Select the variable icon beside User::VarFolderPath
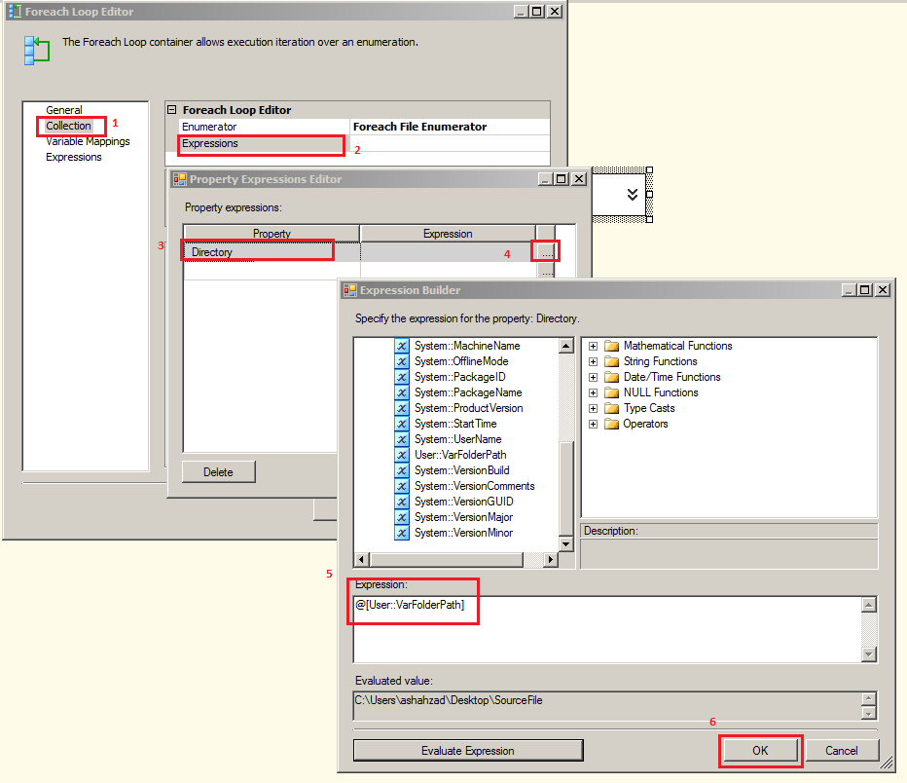 click(x=402, y=455)
